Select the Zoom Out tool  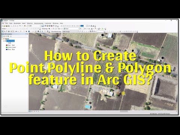pos(4,31)
